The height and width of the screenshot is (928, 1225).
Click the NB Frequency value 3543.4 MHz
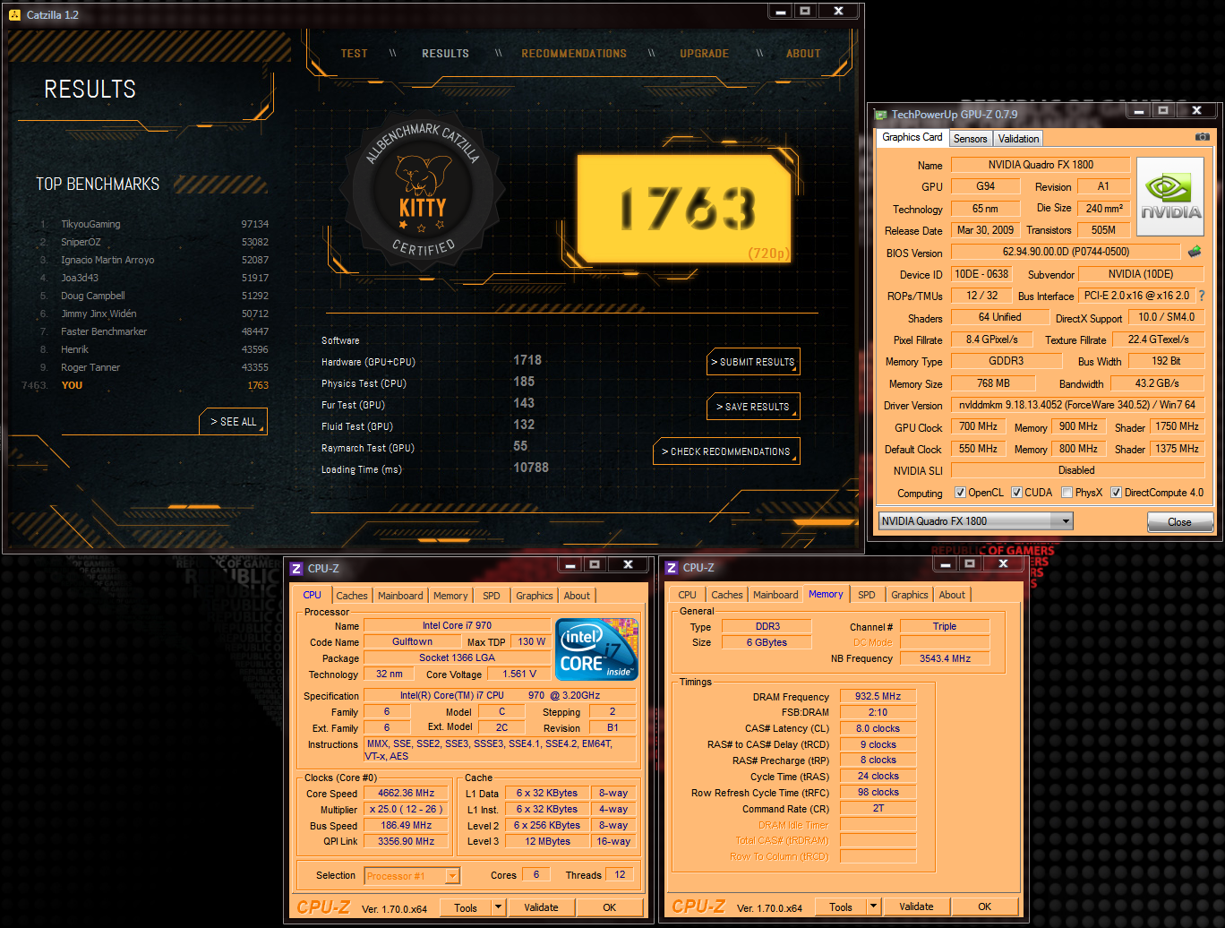tap(945, 658)
